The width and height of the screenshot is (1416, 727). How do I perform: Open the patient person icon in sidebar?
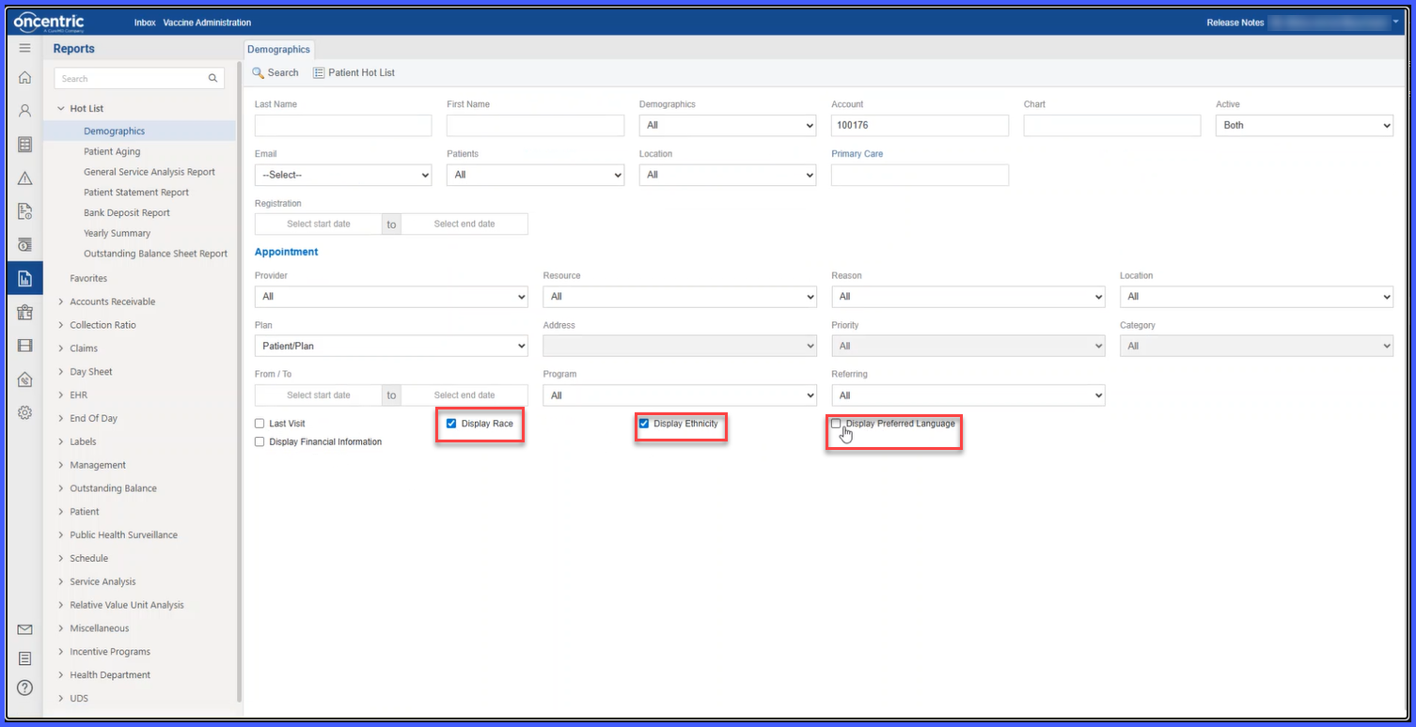pos(25,111)
